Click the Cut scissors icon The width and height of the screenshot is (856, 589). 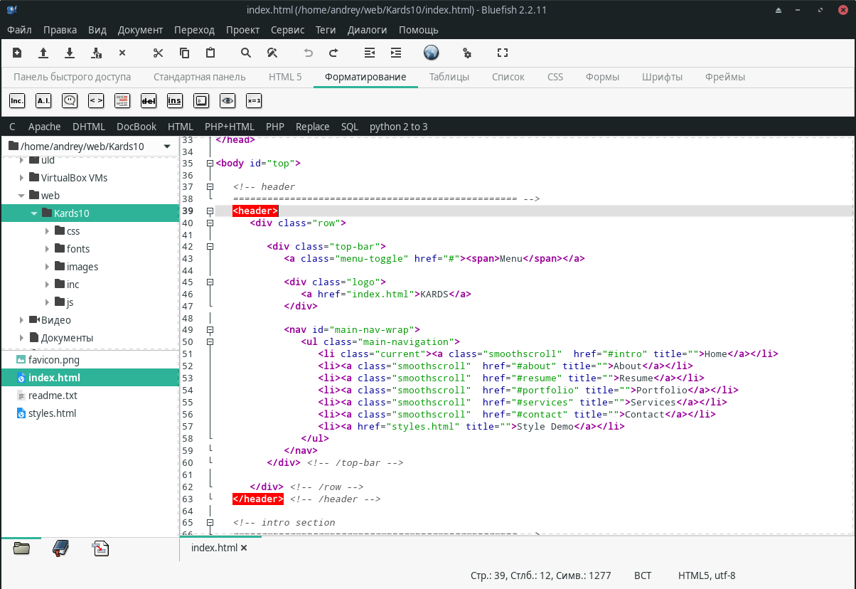pyautogui.click(x=159, y=53)
